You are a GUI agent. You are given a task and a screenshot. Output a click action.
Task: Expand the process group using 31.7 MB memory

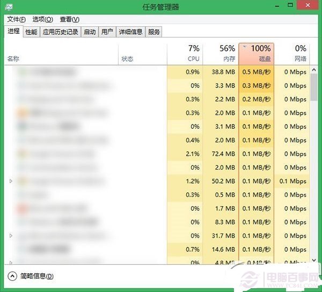[11, 236]
